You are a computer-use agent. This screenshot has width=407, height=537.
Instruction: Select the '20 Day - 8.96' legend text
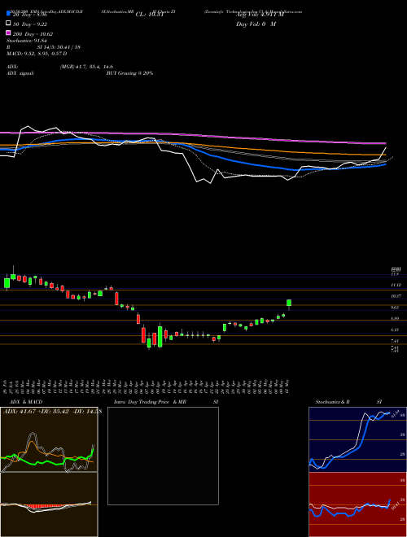(30, 15)
